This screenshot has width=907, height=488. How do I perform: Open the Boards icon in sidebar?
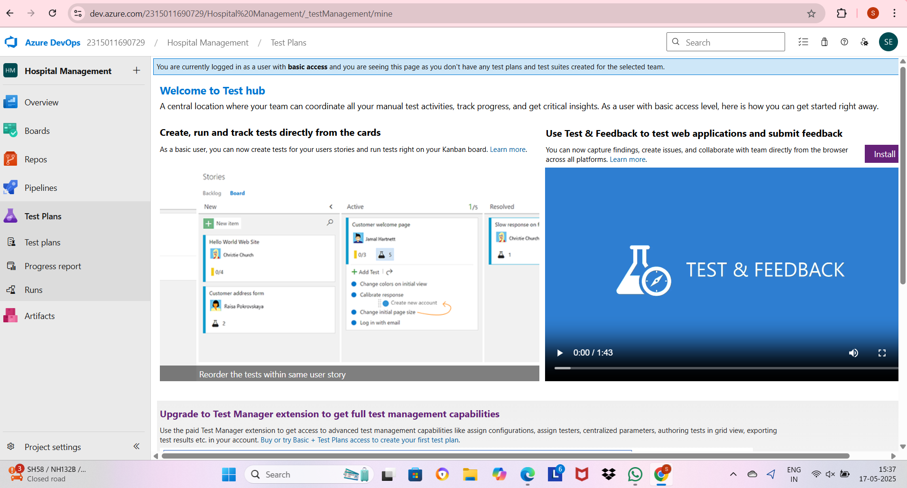10,131
